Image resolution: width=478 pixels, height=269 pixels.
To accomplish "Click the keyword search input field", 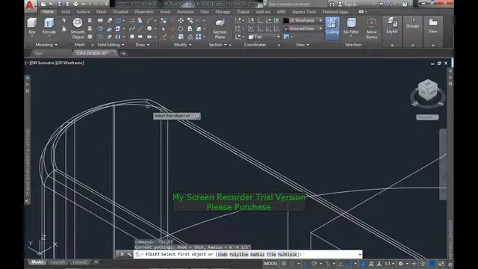I will coord(297,4).
